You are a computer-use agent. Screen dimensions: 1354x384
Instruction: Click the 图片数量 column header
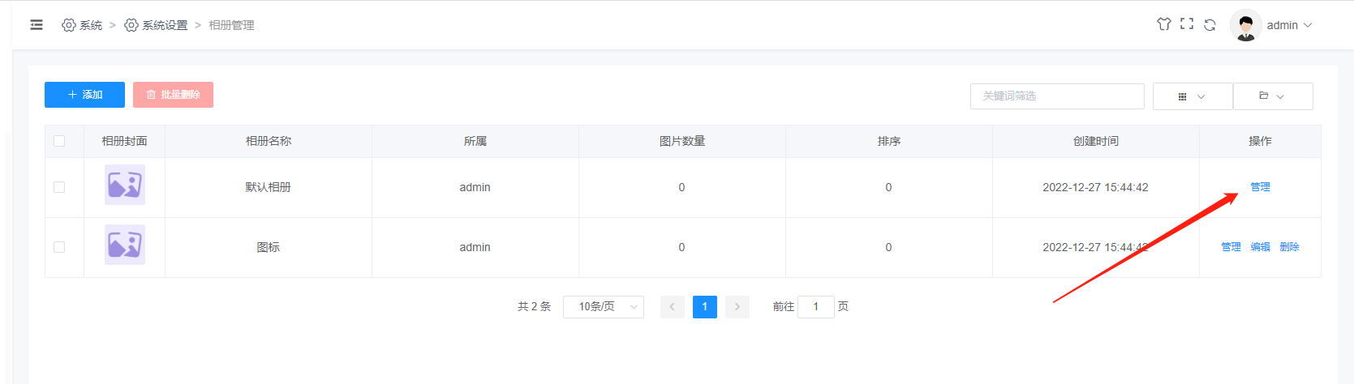(682, 141)
